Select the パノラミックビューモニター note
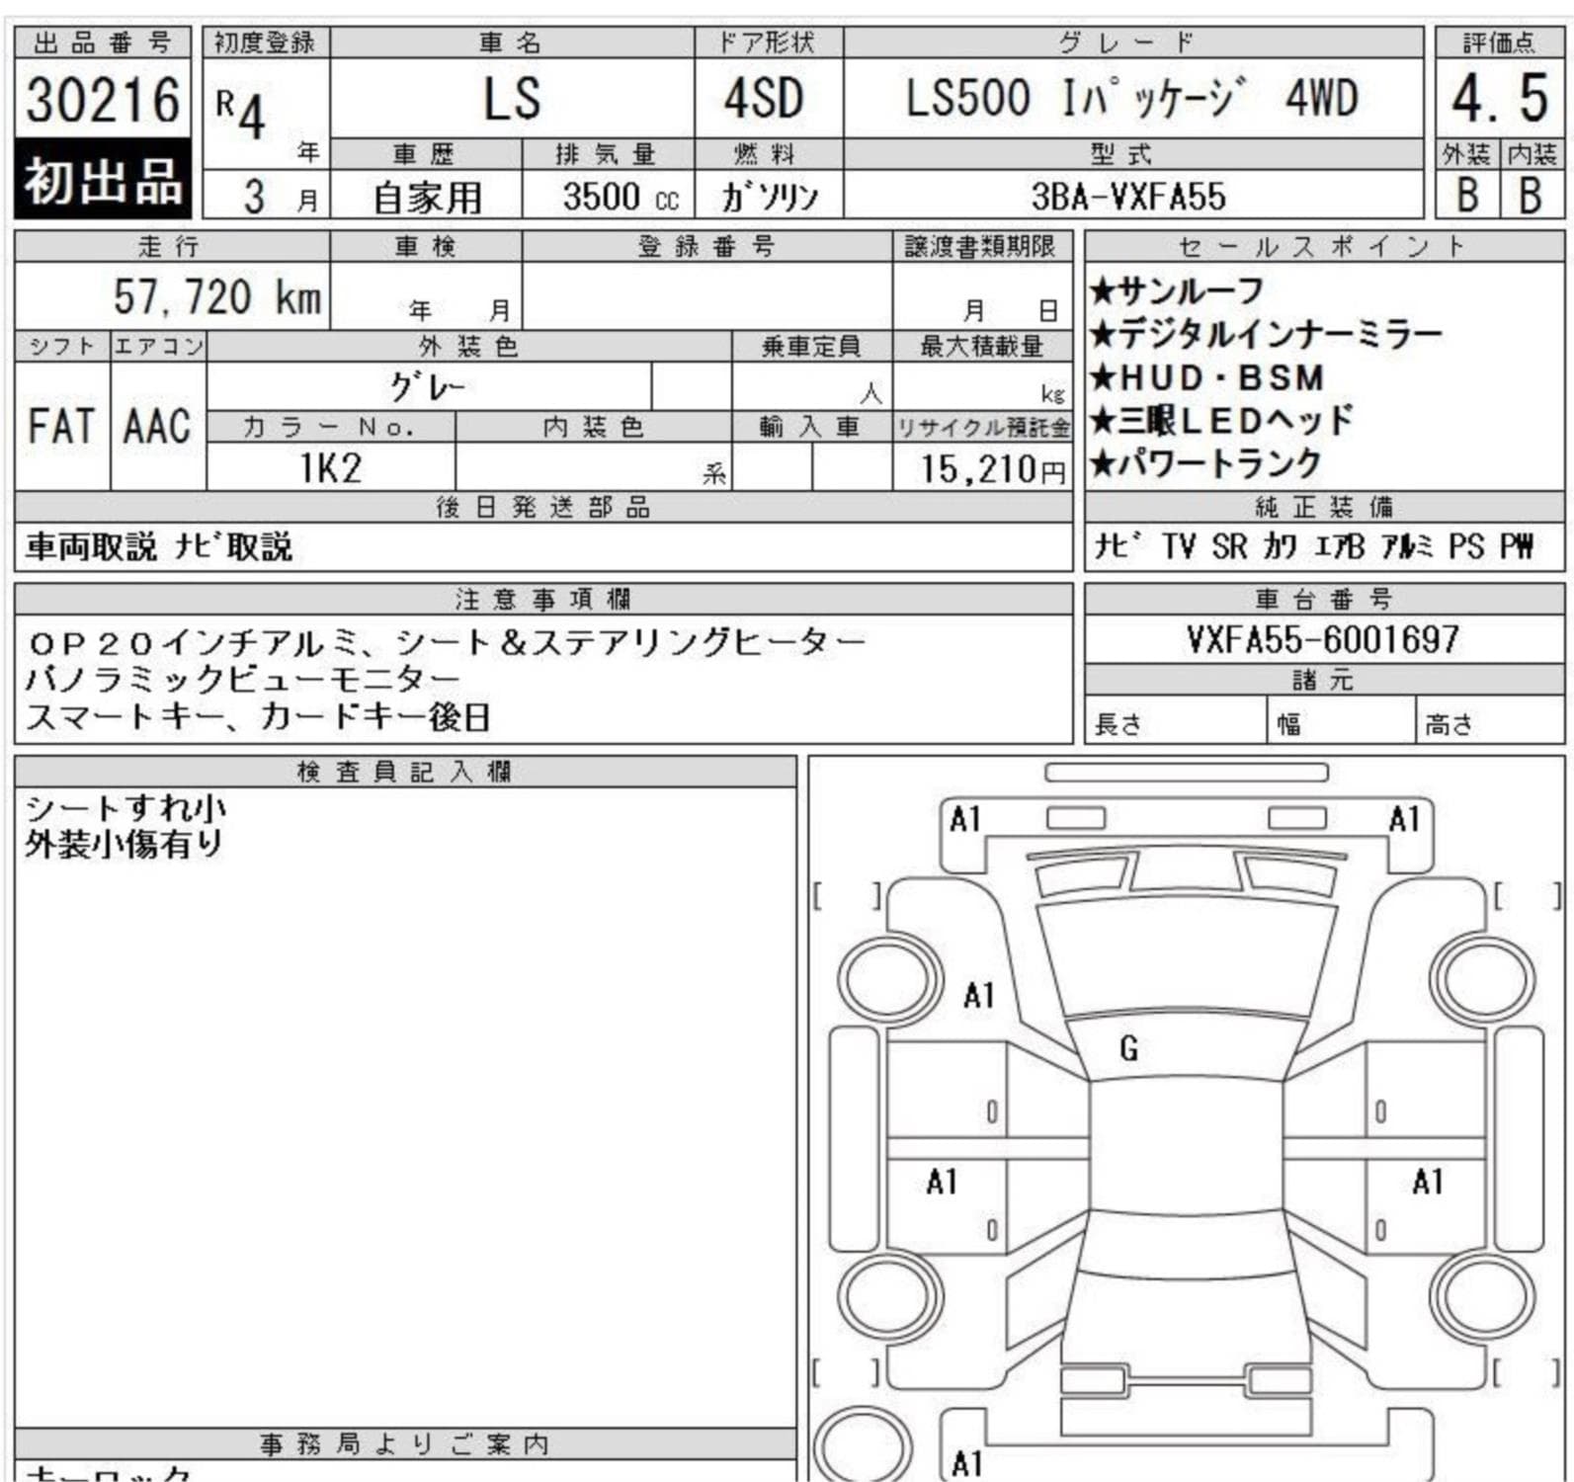Image resolution: width=1574 pixels, height=1482 pixels. [243, 680]
